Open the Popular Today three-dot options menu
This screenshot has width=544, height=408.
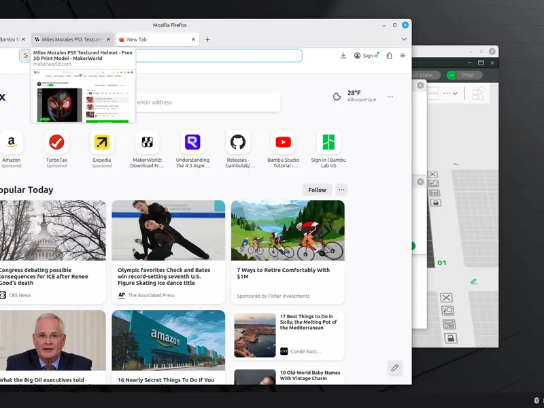tap(341, 190)
